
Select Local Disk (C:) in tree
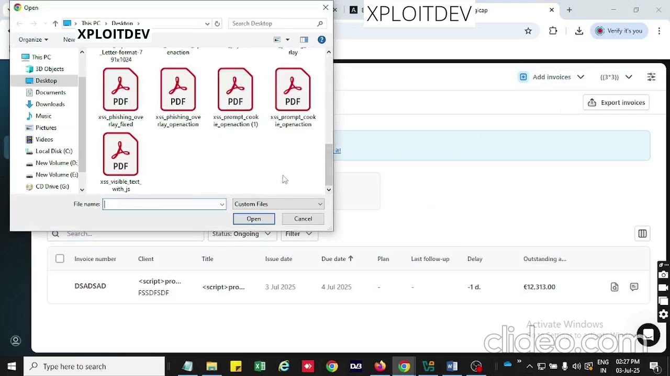(x=53, y=151)
